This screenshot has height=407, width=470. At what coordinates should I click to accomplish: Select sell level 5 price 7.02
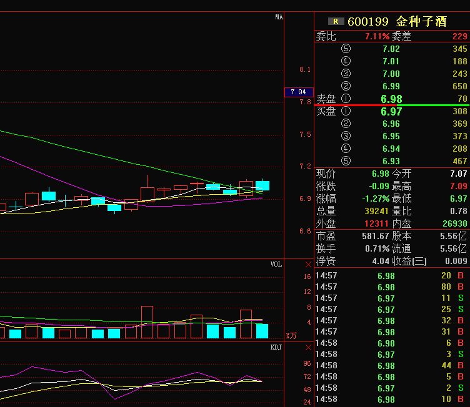(391, 49)
